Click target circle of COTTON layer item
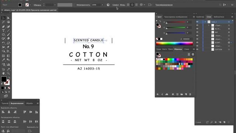 click(229, 50)
